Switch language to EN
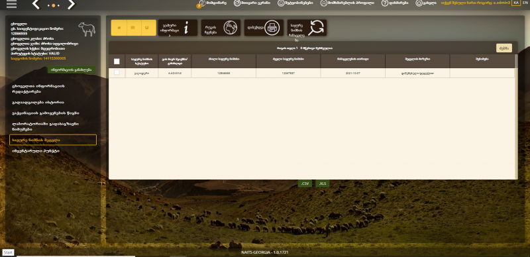The width and height of the screenshot is (530, 257). pyautogui.click(x=525, y=3)
